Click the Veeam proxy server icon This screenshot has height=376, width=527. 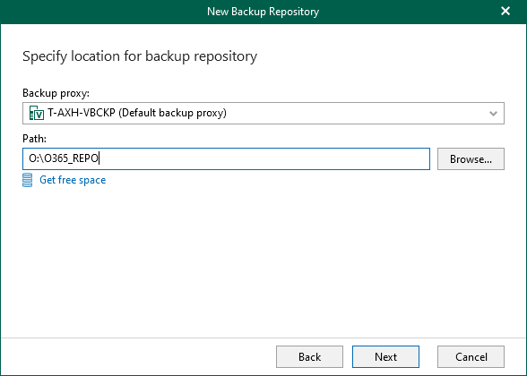coord(37,113)
